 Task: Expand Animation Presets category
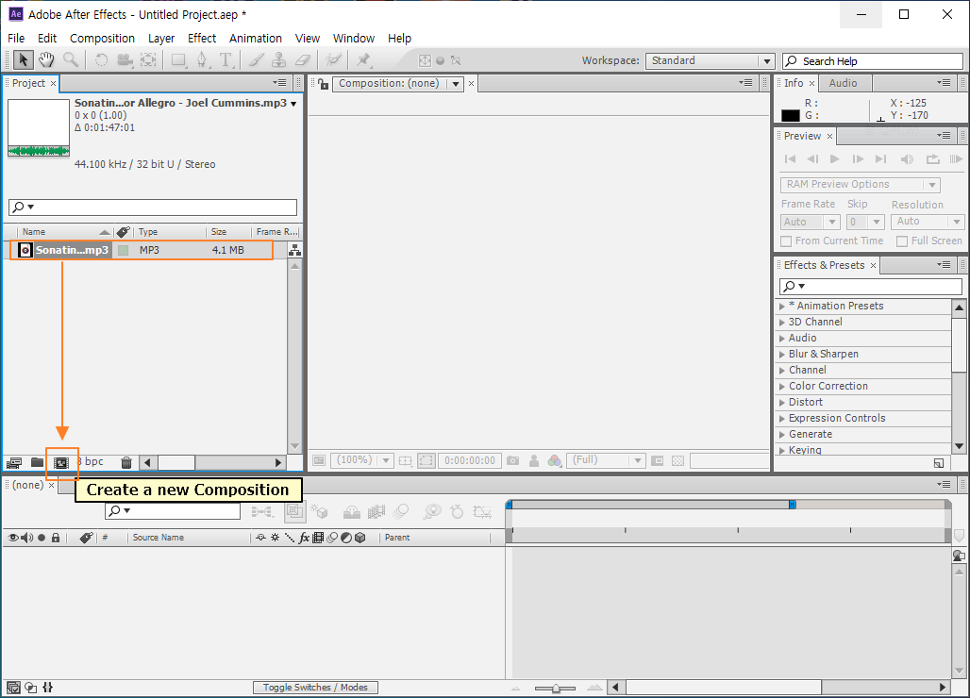point(782,306)
